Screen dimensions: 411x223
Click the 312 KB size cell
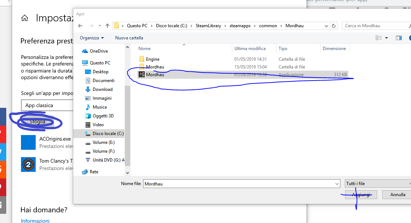point(340,75)
